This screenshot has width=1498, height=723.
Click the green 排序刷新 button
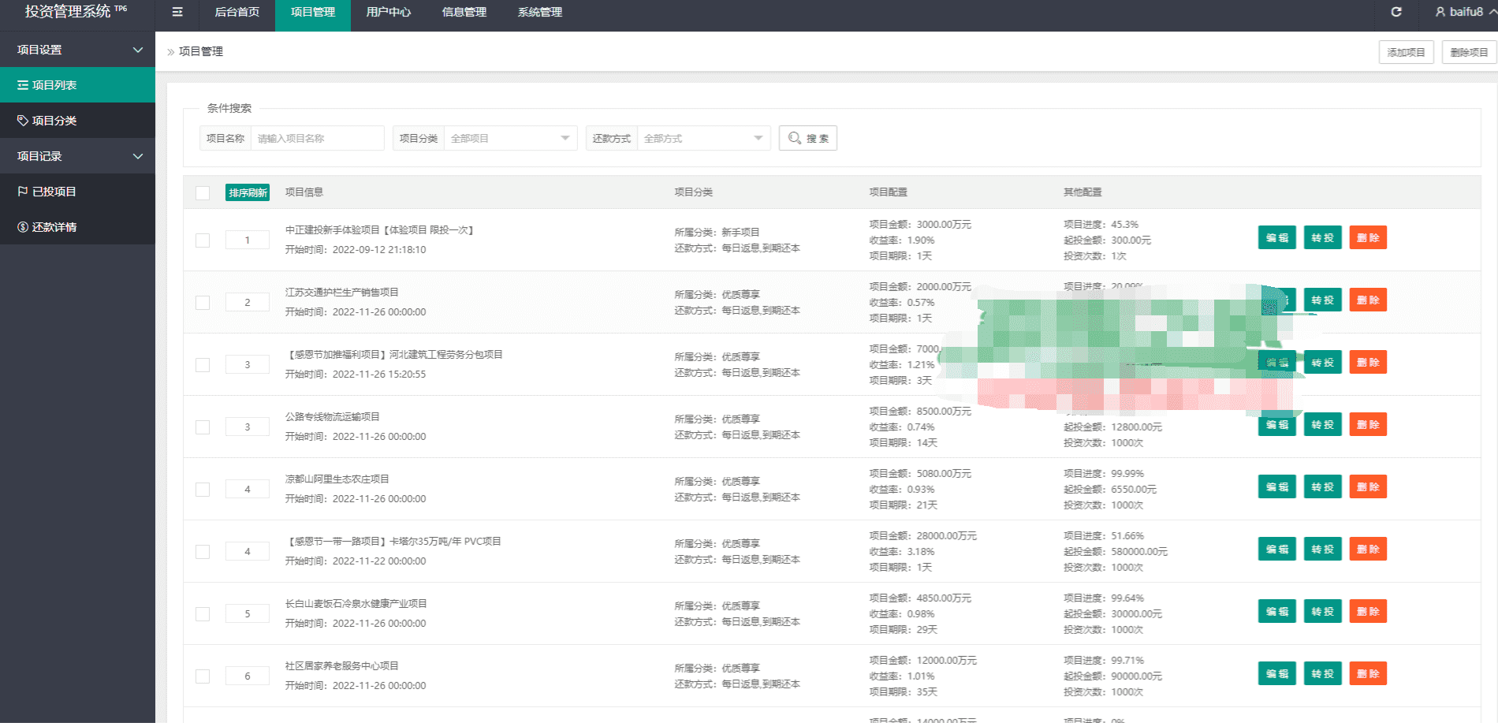pos(248,193)
